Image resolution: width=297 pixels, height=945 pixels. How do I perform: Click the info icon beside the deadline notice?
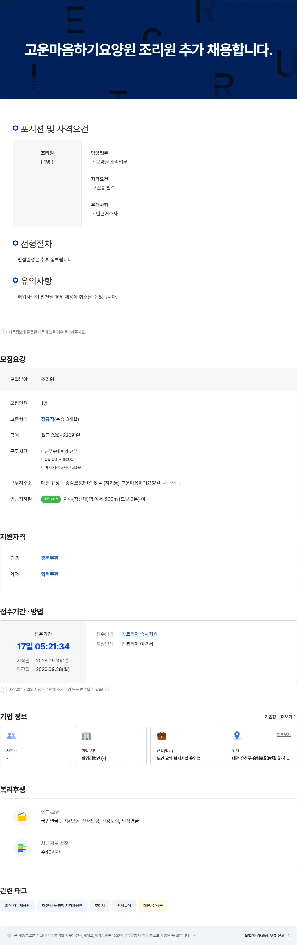click(x=4, y=689)
